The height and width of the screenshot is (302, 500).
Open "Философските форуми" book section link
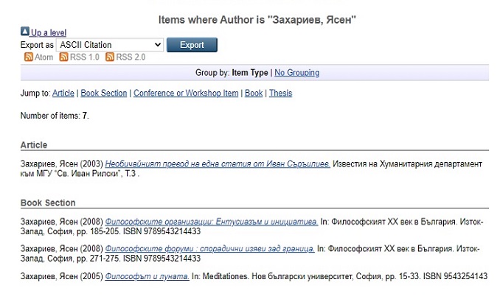[209, 248]
